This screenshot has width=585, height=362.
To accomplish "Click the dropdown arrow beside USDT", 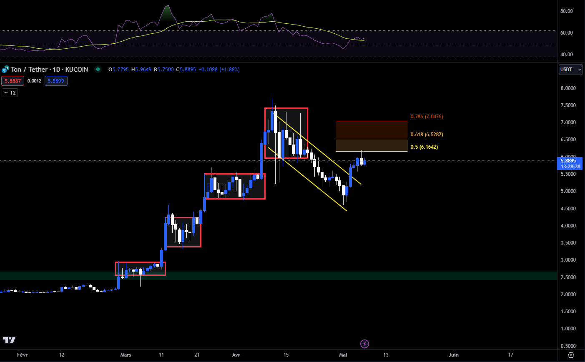I will [x=580, y=70].
